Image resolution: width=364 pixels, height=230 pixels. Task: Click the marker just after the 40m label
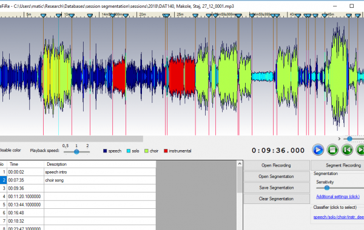click(298, 16)
